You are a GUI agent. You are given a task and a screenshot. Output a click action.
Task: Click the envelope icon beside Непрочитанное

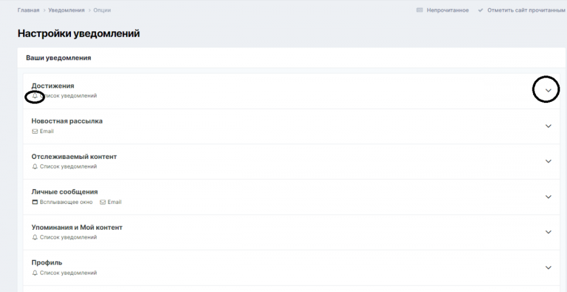click(x=420, y=10)
